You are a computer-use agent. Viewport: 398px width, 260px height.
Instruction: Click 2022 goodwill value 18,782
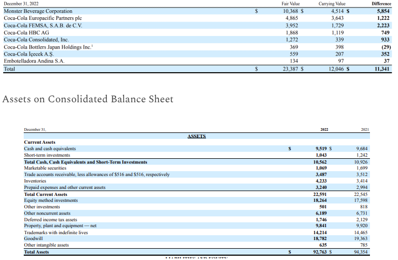[x=320, y=238]
